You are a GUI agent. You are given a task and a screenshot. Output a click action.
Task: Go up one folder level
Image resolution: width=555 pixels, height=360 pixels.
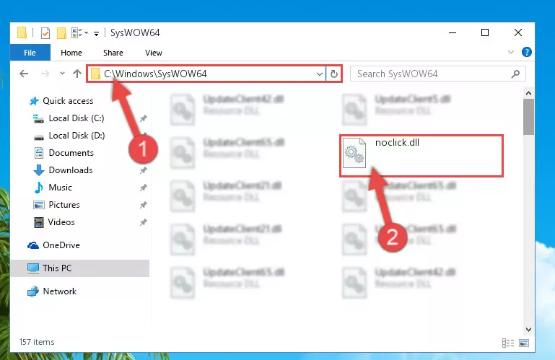77,74
